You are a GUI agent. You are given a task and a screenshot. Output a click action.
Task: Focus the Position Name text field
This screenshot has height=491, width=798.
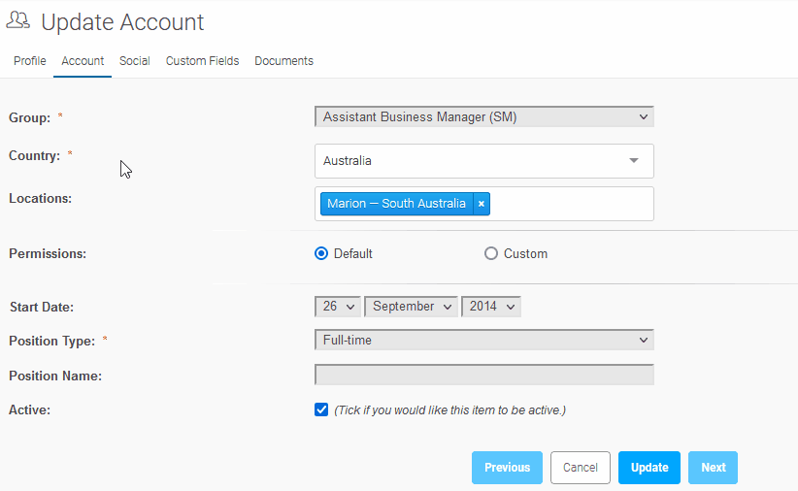point(483,376)
